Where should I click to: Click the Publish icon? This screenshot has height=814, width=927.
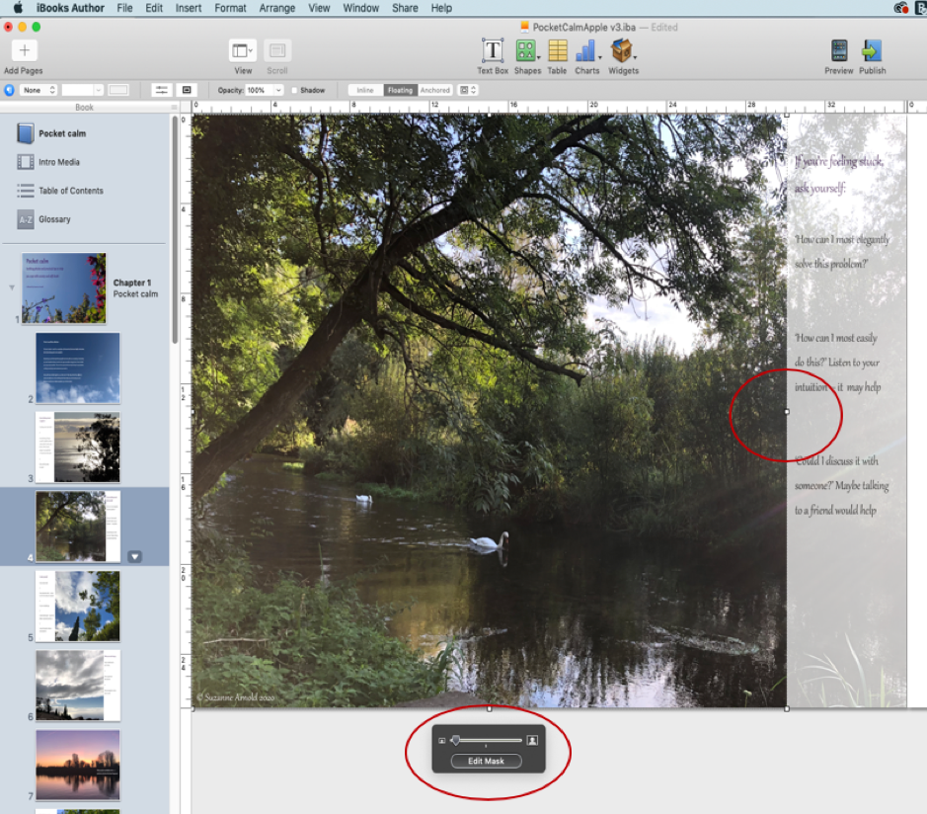click(872, 51)
